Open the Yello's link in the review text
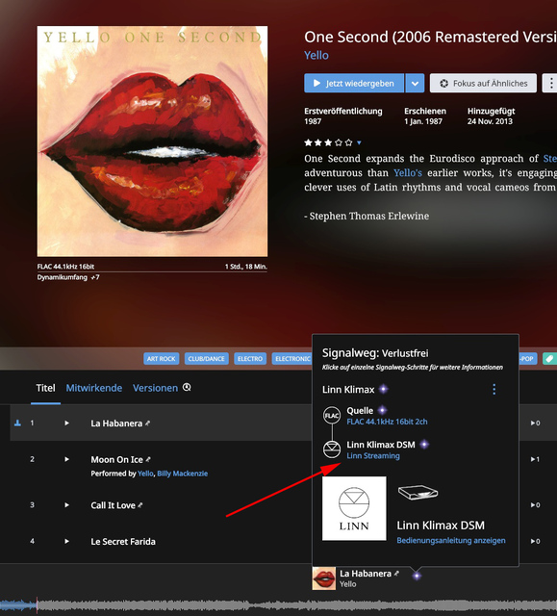557x616 pixels. point(408,173)
